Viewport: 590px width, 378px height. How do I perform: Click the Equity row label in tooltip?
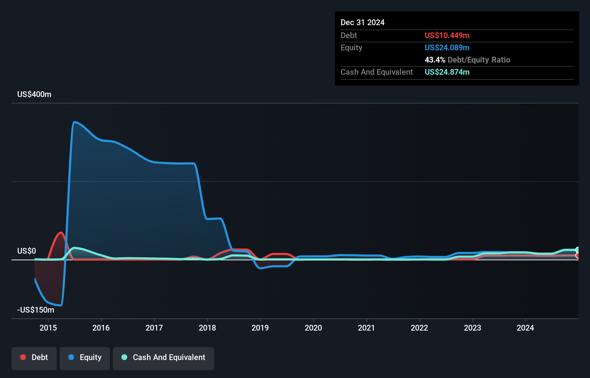351,47
